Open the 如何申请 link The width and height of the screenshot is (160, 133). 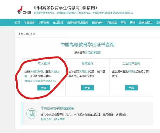click(59, 119)
